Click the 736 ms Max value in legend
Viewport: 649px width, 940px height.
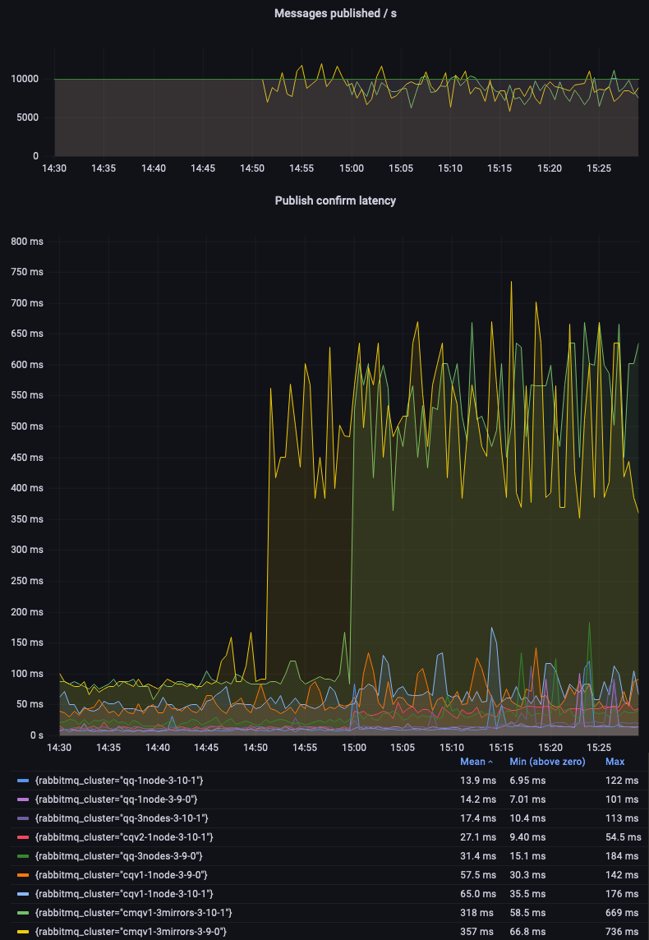[621, 932]
